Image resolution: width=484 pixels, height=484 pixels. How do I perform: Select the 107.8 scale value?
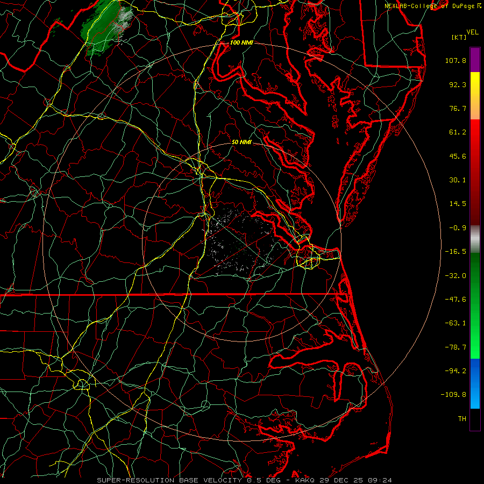click(455, 60)
